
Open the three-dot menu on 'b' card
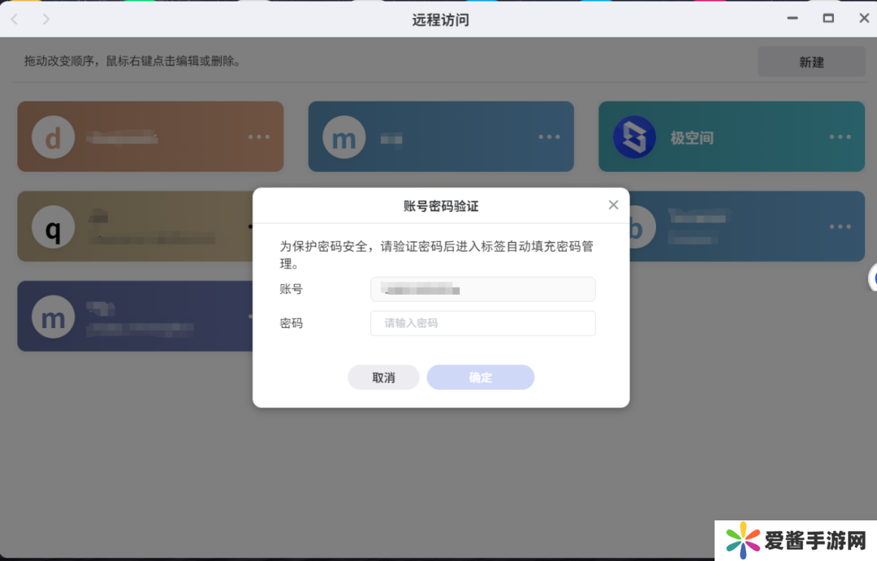pos(840,227)
